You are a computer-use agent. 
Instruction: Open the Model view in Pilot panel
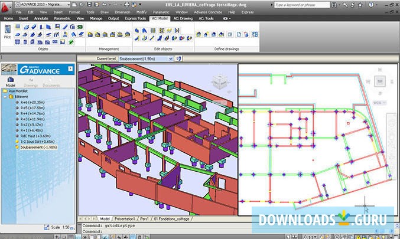[x=10, y=80]
